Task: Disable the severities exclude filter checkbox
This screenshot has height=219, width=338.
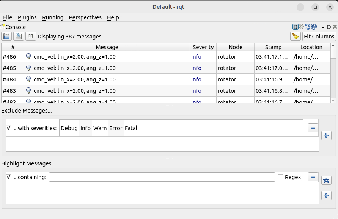Action: pos(9,128)
